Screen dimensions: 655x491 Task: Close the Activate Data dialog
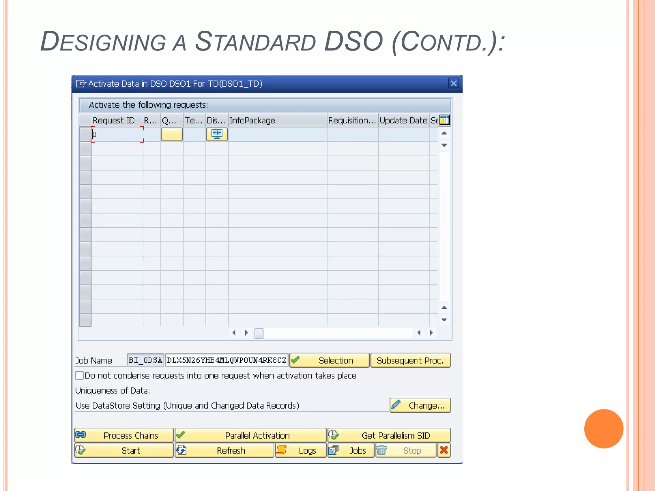tap(454, 83)
